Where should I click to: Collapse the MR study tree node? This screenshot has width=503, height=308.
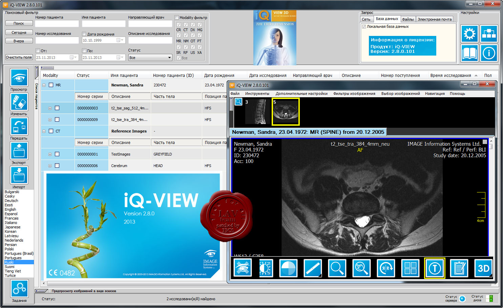point(44,85)
